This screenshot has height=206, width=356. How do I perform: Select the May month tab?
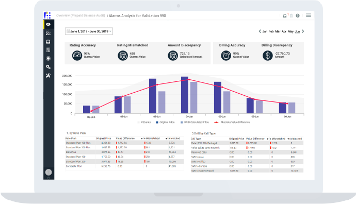coord(290,31)
